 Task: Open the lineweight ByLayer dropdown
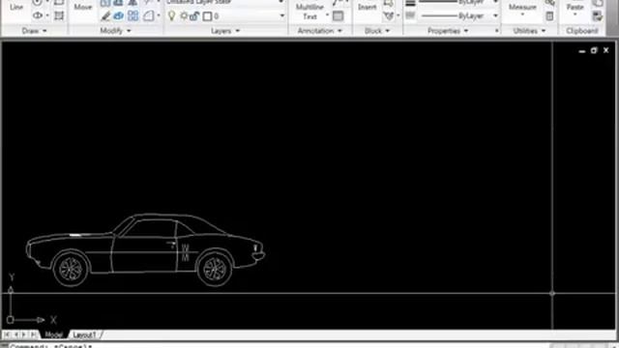click(x=495, y=2)
